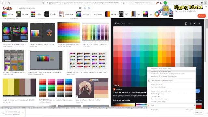Click the browser address bar URL
The width and height of the screenshot is (208, 117).
click(101, 3)
